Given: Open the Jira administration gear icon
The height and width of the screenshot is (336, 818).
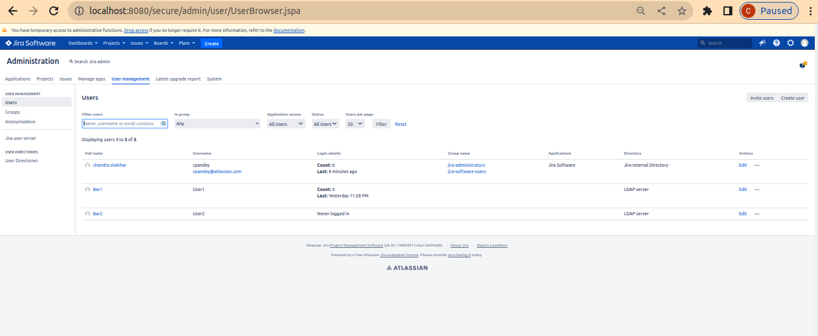Looking at the screenshot, I should pyautogui.click(x=791, y=43).
